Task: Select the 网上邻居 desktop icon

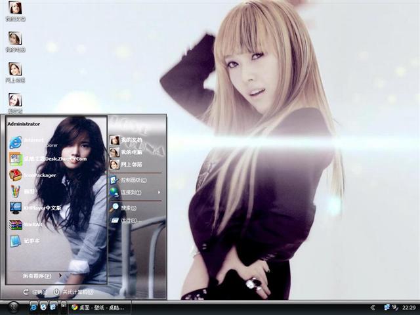Action: pos(15,73)
